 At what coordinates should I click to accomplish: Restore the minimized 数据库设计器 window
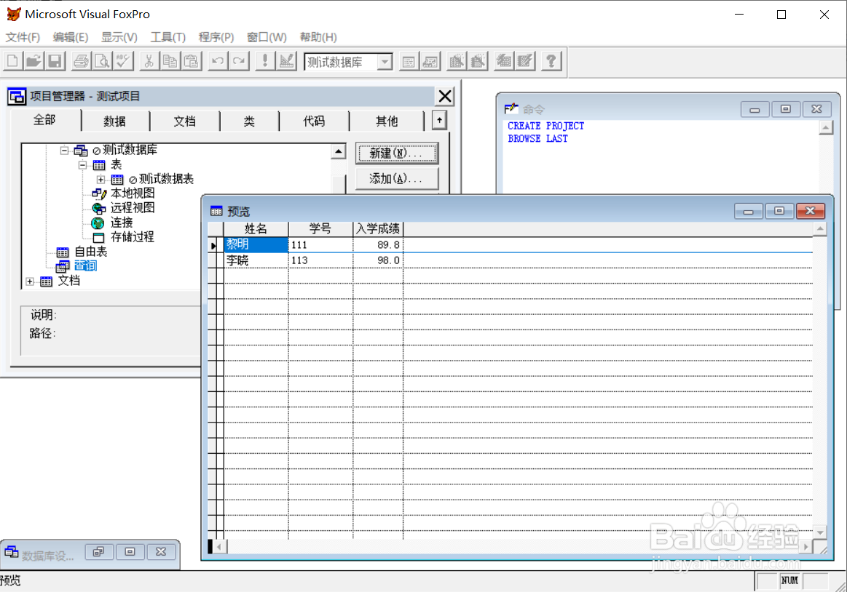[x=98, y=551]
